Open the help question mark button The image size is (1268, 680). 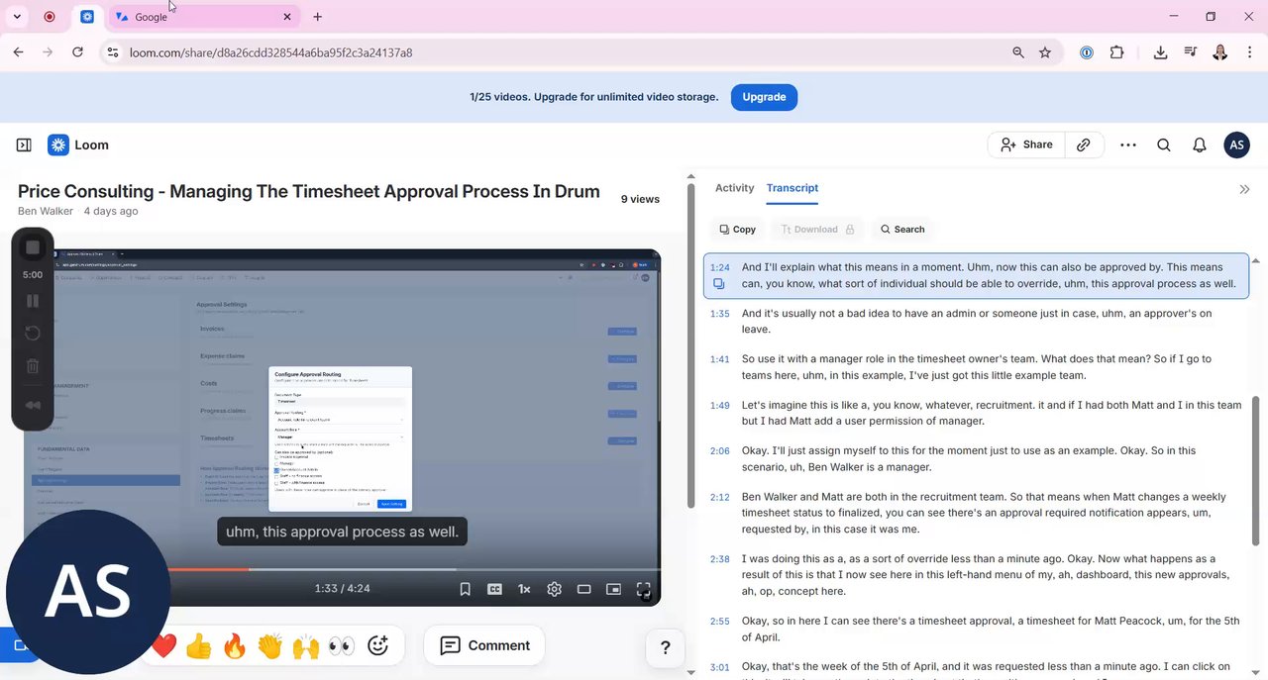point(665,648)
